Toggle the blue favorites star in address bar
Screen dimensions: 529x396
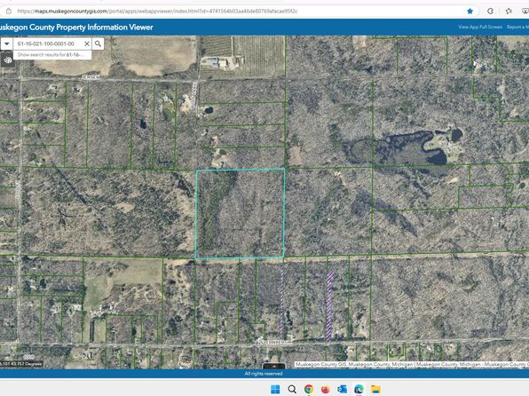(470, 12)
